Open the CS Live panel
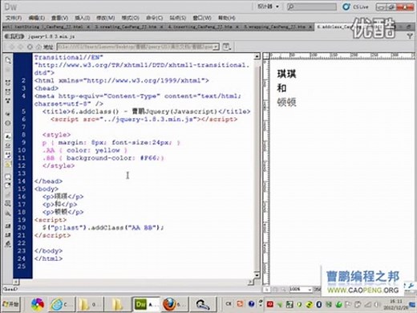Viewport: 417px width, 313px height. 355,6
